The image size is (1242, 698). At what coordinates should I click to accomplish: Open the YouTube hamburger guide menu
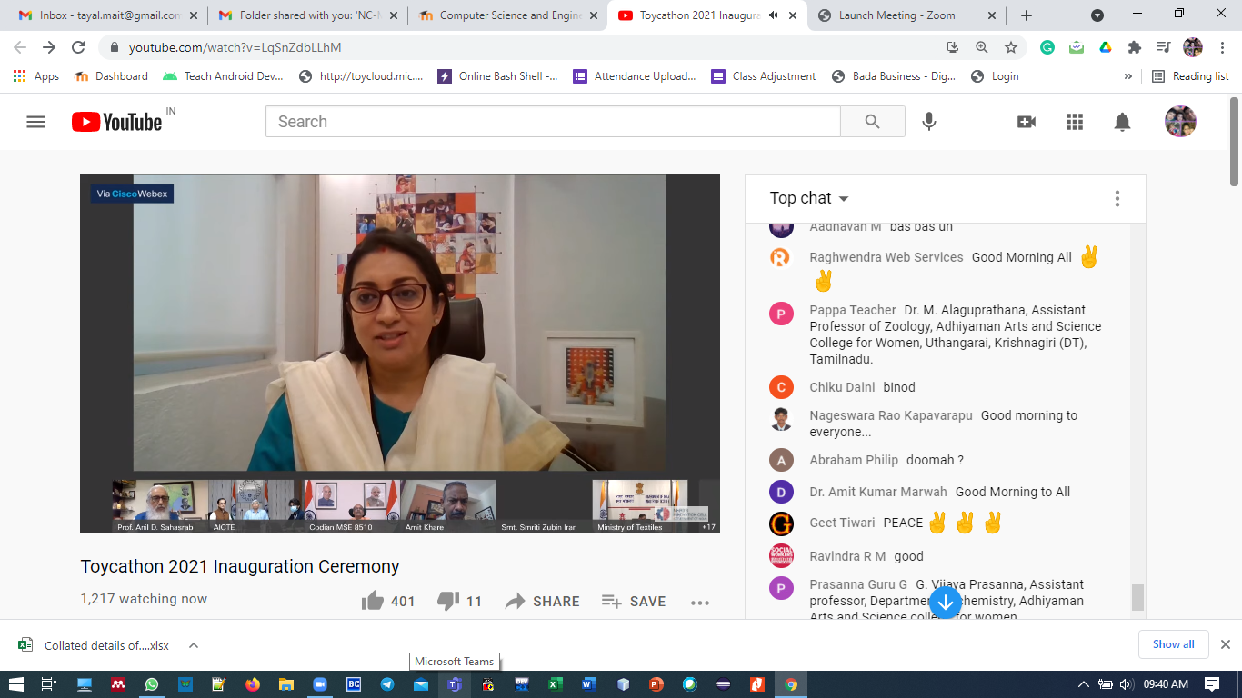[35, 122]
